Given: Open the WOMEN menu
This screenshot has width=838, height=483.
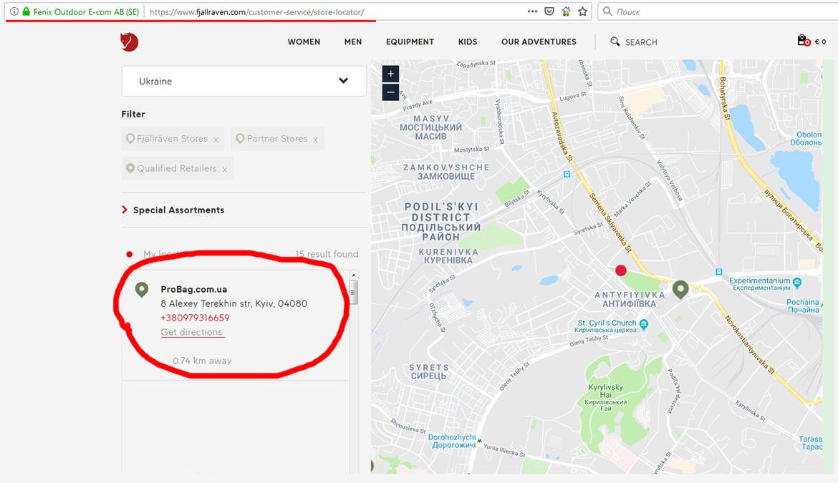Looking at the screenshot, I should [304, 42].
